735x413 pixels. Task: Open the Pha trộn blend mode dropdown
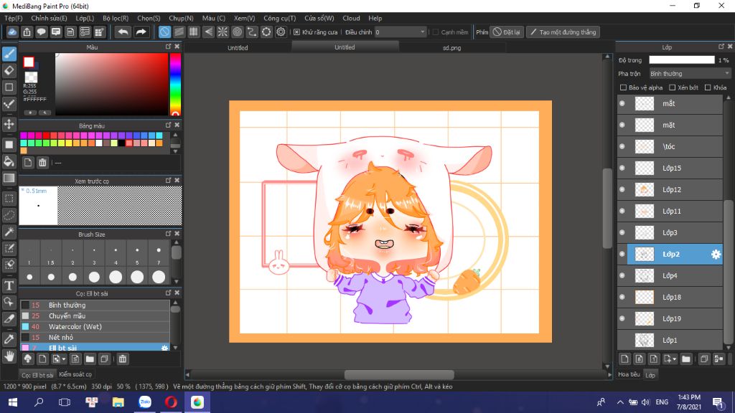tap(690, 74)
